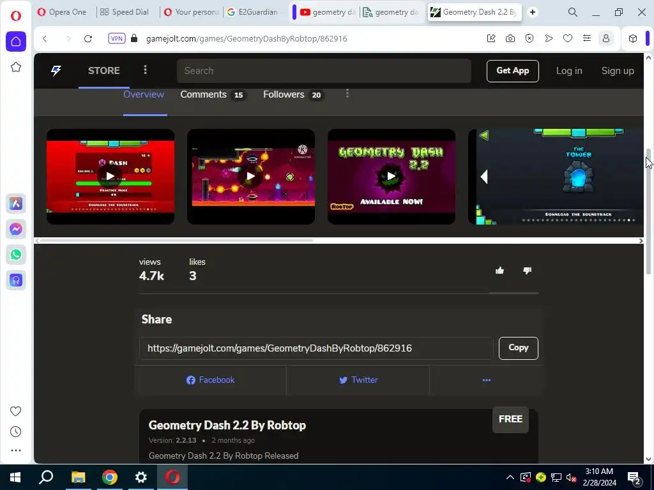Click the address bar URL

(247, 39)
